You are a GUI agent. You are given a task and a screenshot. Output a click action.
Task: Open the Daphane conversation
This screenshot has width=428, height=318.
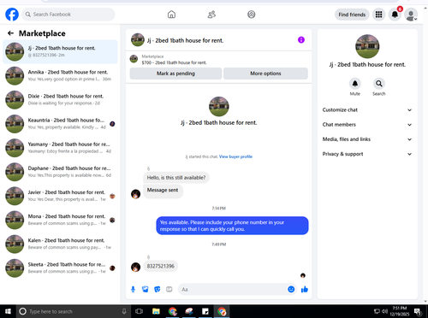(60, 172)
